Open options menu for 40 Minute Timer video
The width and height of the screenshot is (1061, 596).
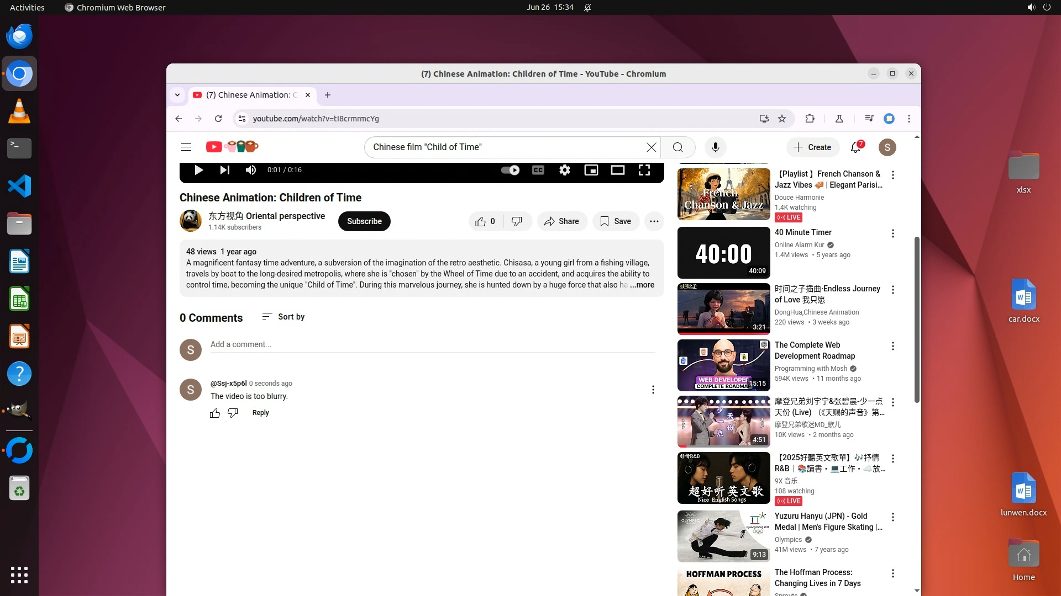pyautogui.click(x=893, y=233)
